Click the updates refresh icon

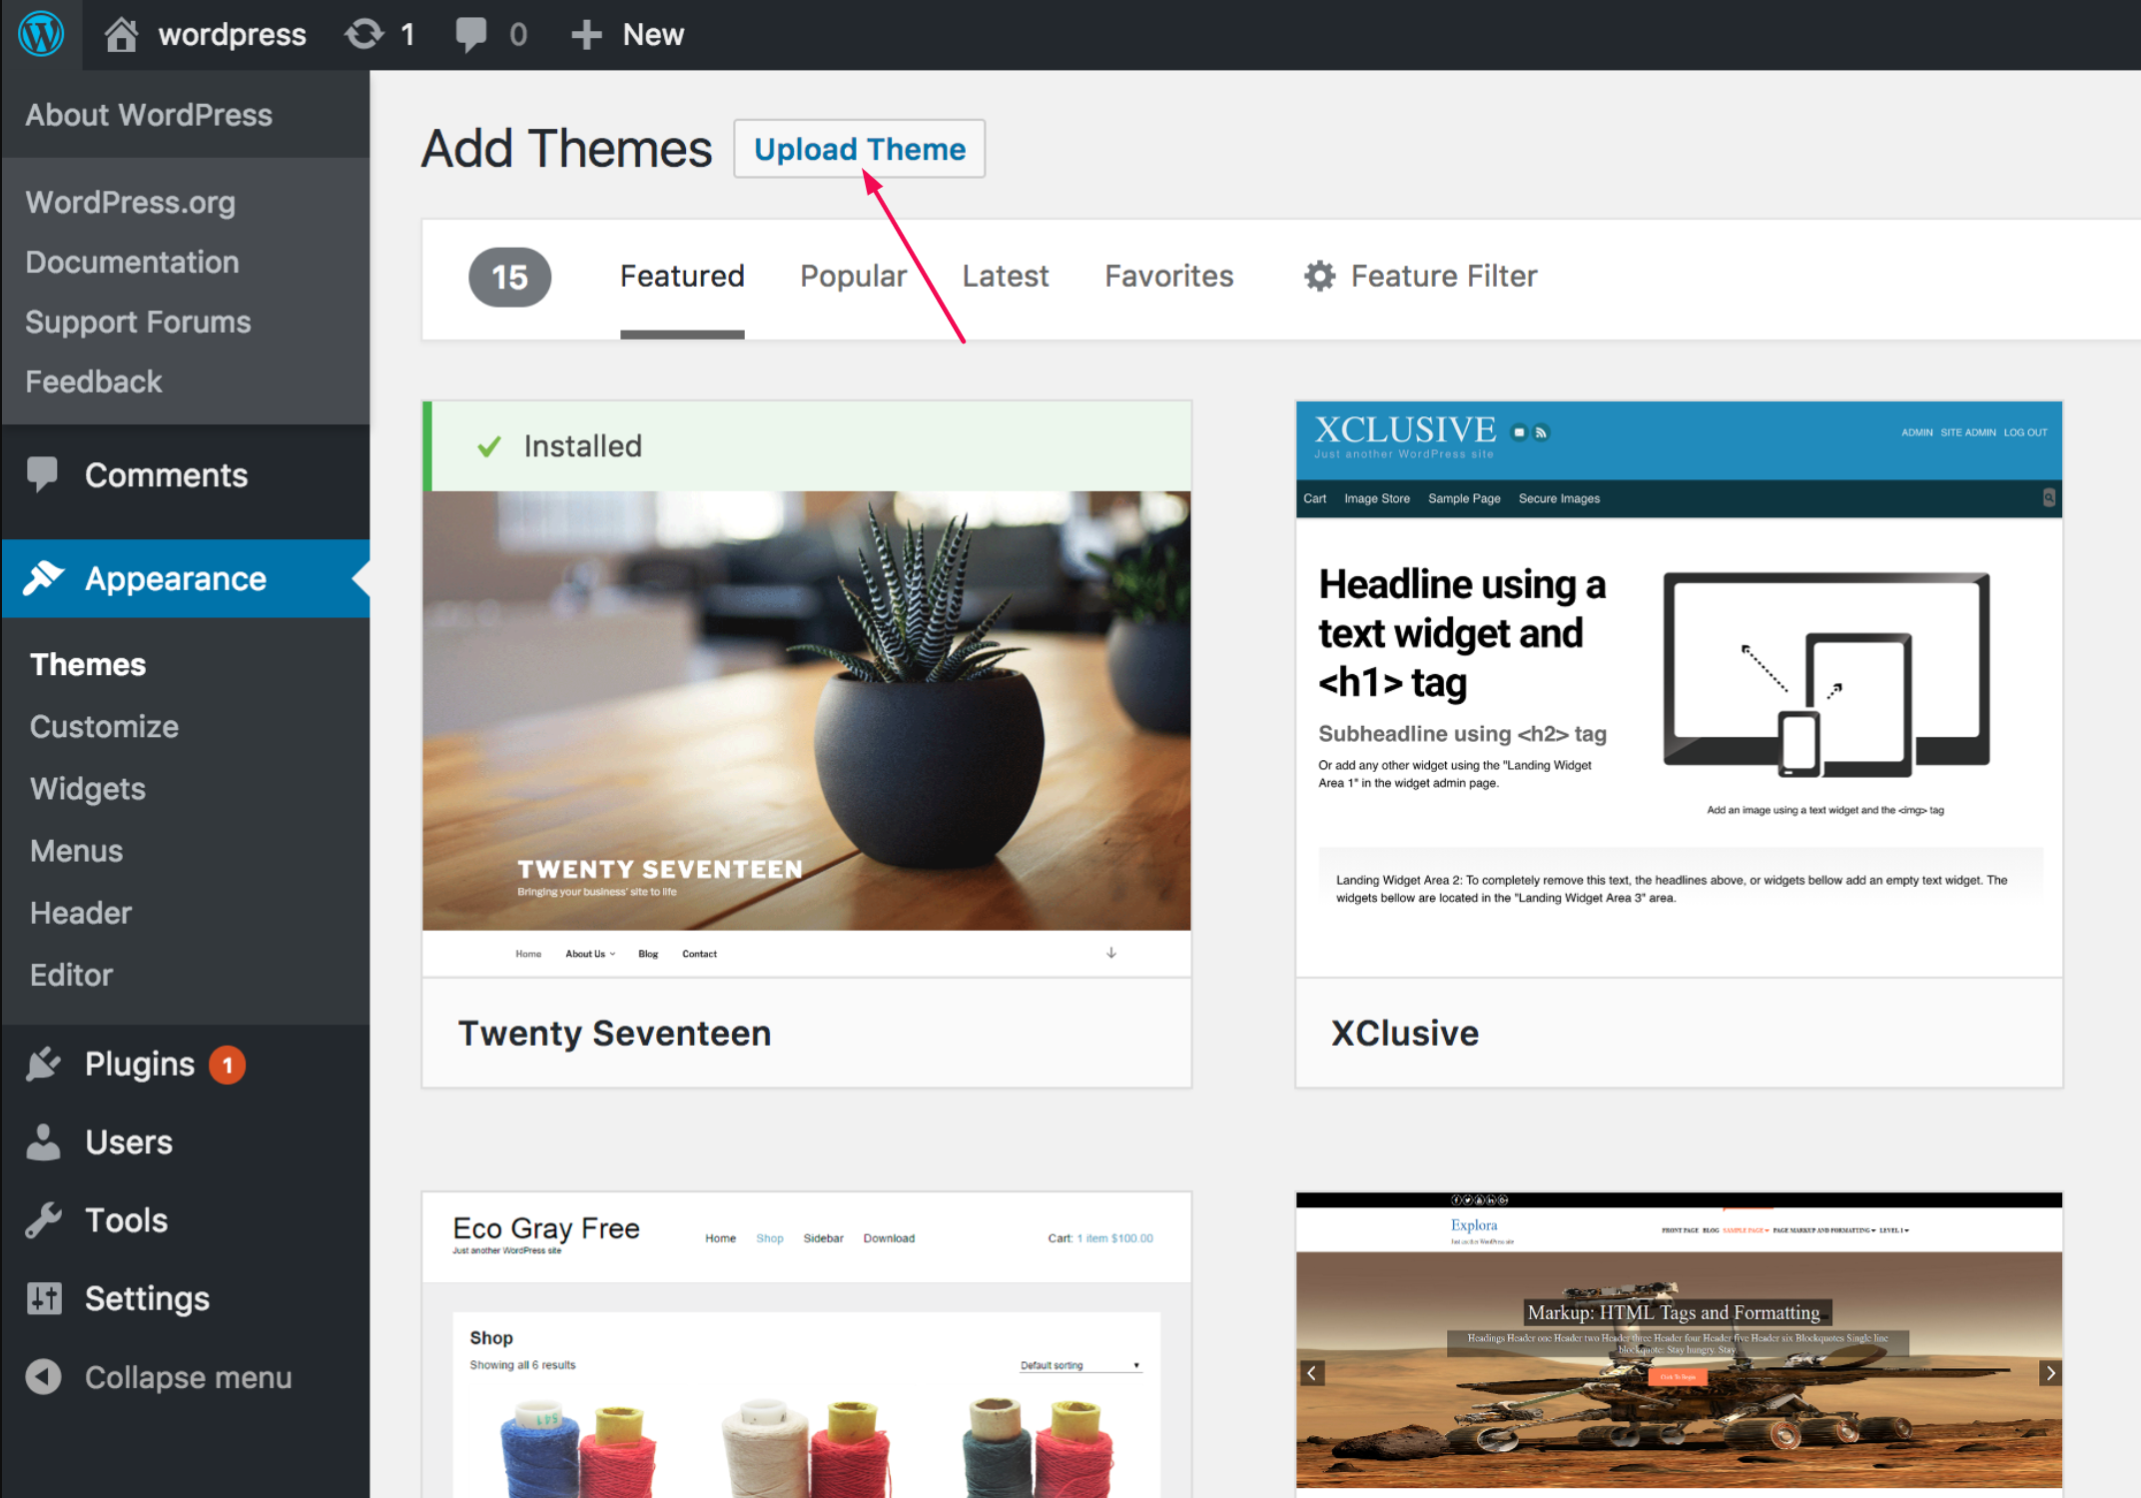[x=363, y=34]
